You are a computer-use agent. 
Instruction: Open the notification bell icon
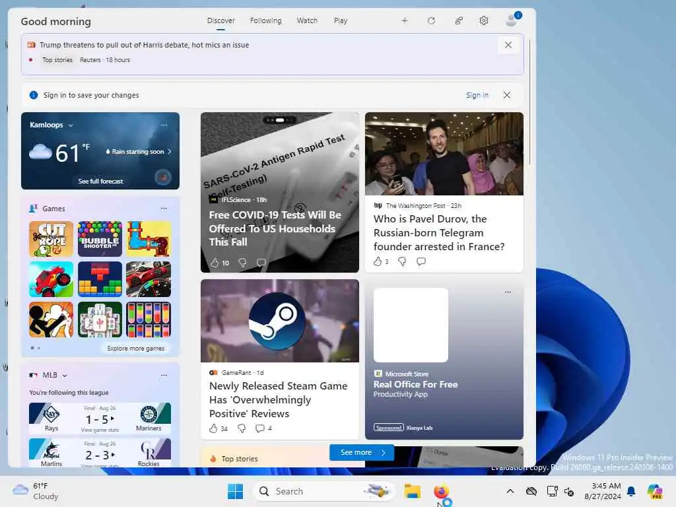631,491
